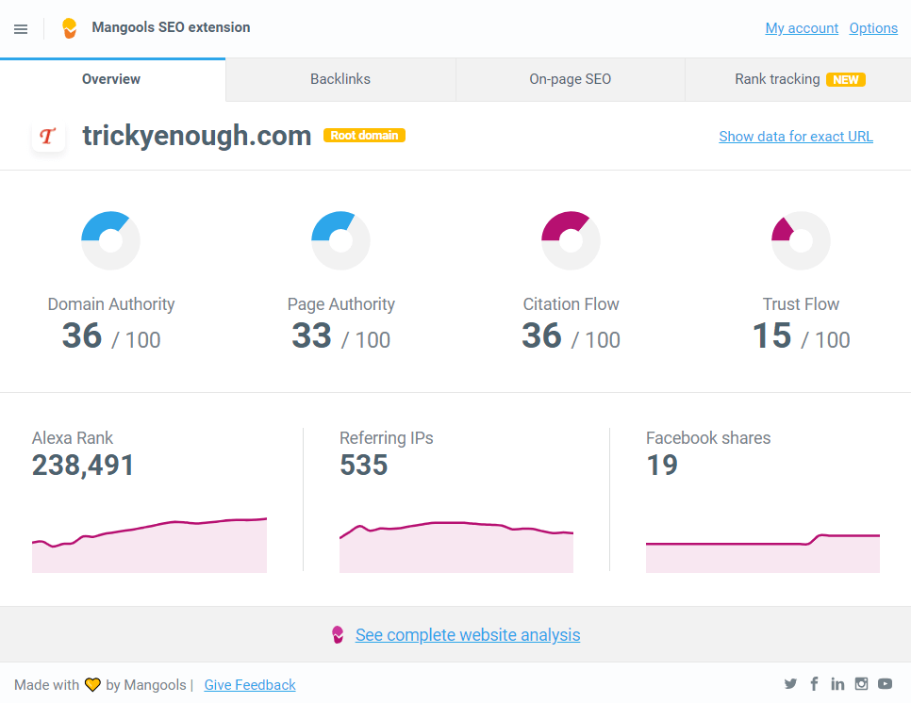This screenshot has width=911, height=703.
Task: Click the pink SiteProfiler icon beside analysis link
Action: pyautogui.click(x=338, y=634)
